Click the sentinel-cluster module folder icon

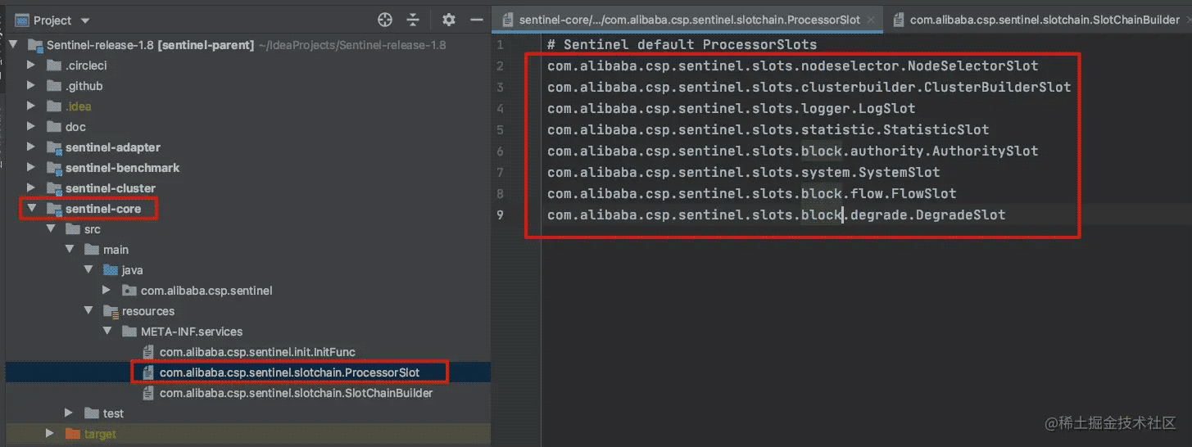point(54,188)
